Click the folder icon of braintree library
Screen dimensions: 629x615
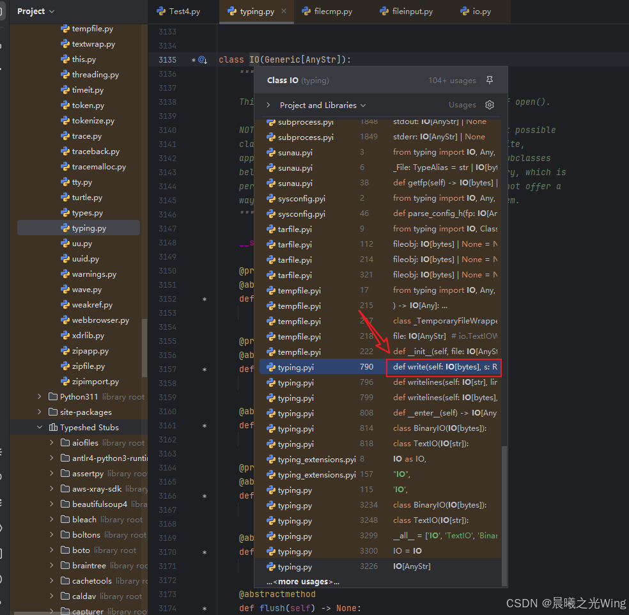(65, 565)
